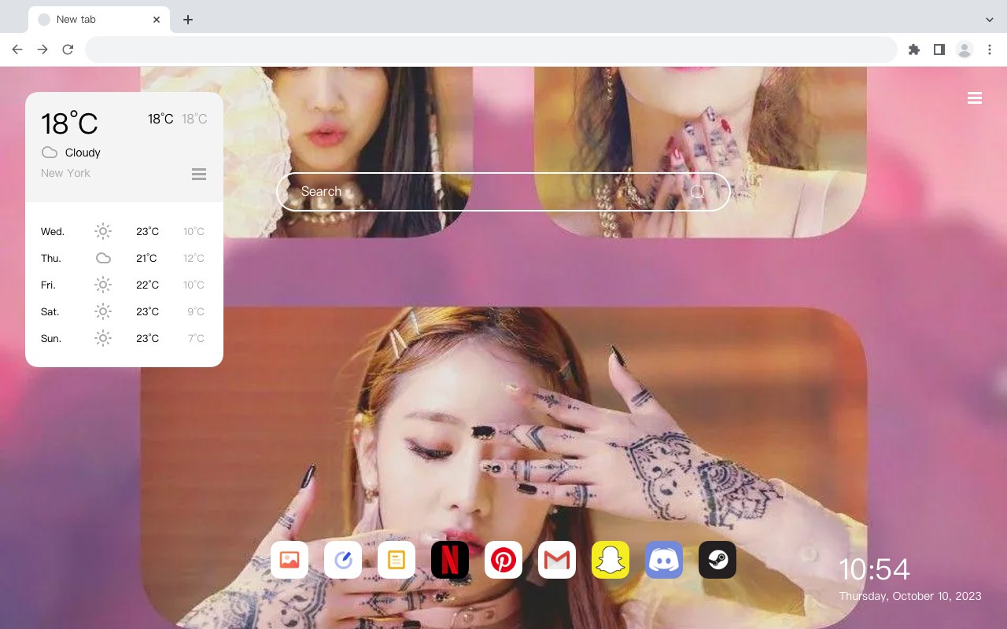Close the New tab tab

pyautogui.click(x=157, y=20)
